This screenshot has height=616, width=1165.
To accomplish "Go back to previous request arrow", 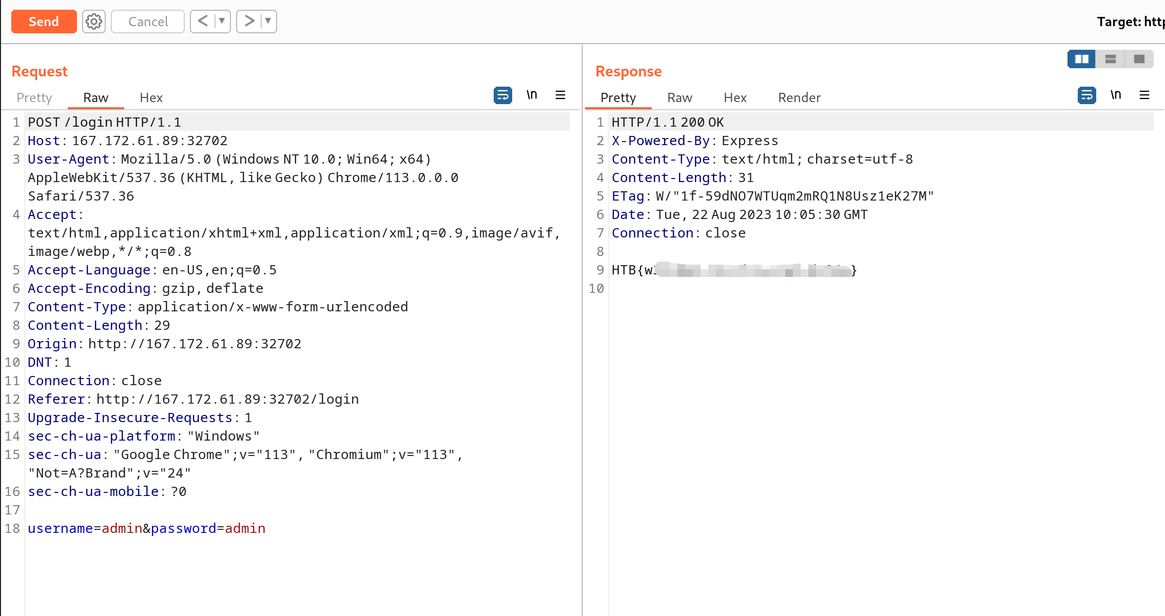I will pos(203,21).
